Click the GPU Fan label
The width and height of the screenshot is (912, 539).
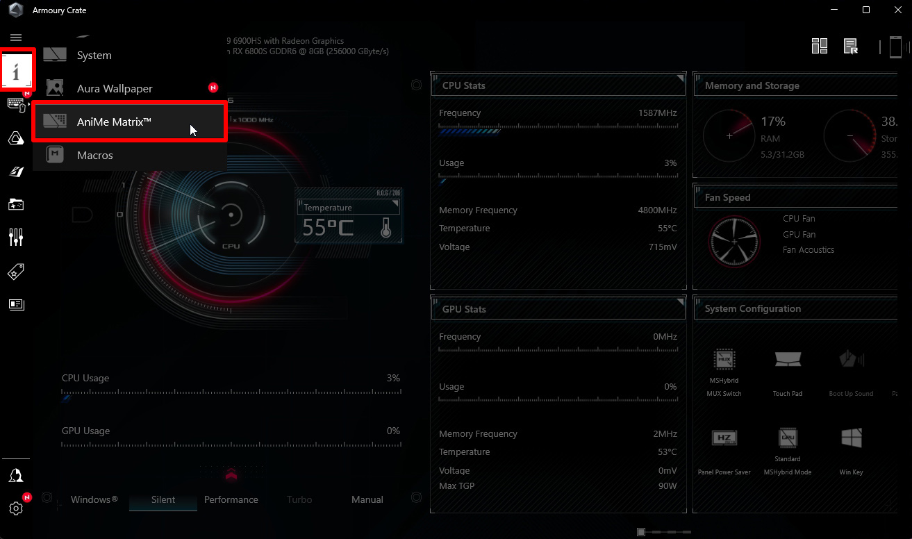(799, 234)
